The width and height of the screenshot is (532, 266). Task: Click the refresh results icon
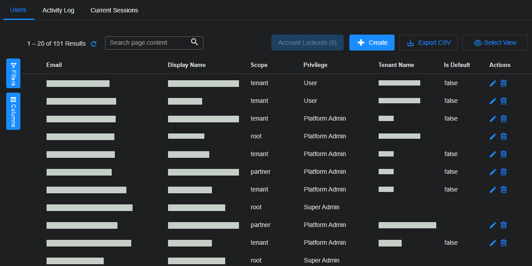click(x=94, y=43)
